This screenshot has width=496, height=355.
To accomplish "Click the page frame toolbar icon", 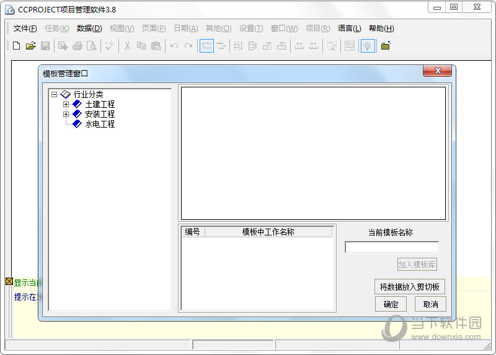I will (350, 46).
